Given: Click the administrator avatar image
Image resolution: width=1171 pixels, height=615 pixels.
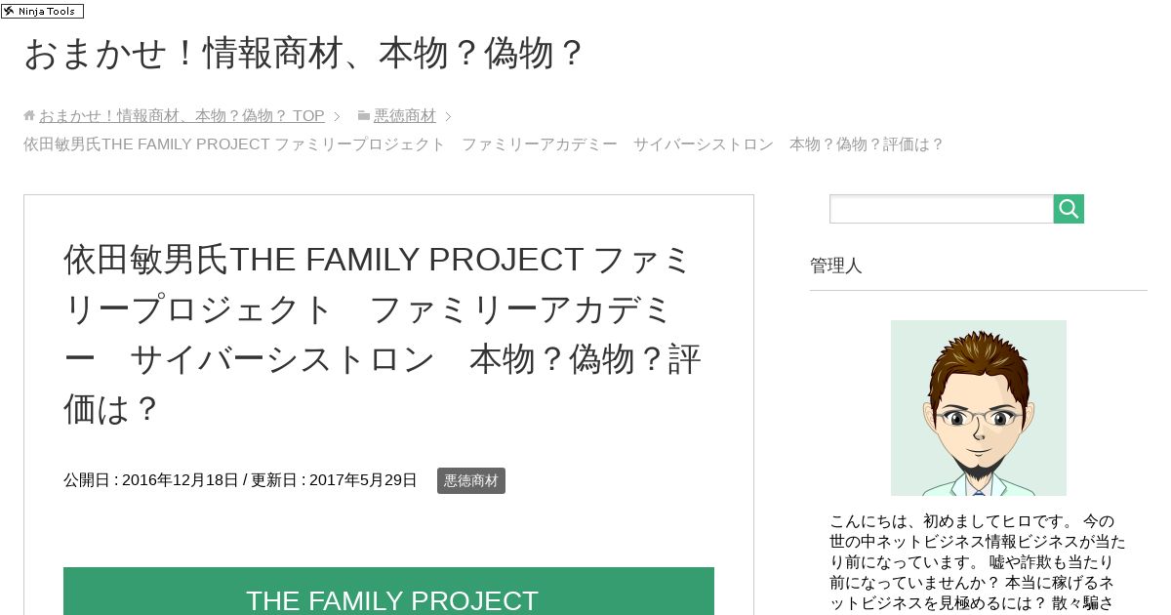Looking at the screenshot, I should 979,408.
